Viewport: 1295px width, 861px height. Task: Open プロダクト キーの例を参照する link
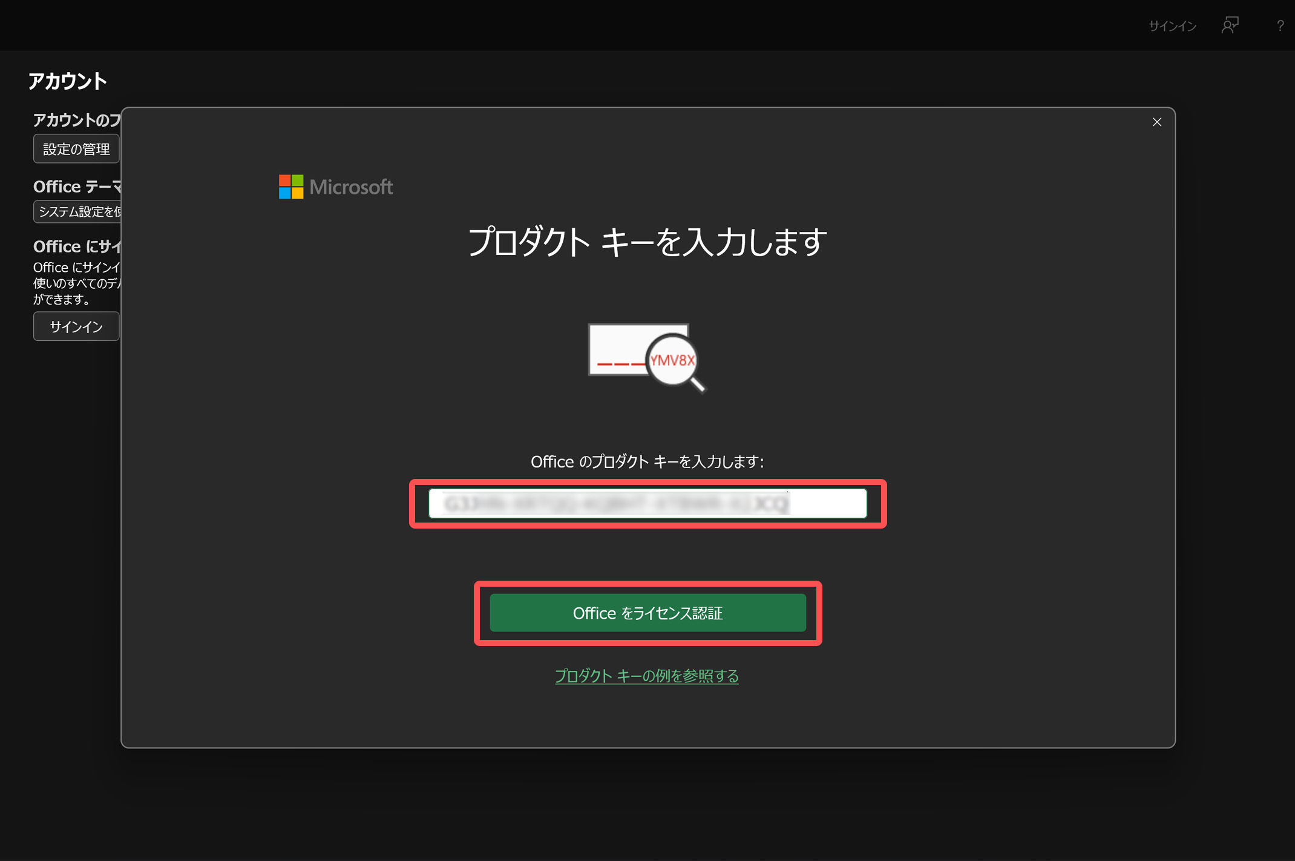tap(646, 676)
